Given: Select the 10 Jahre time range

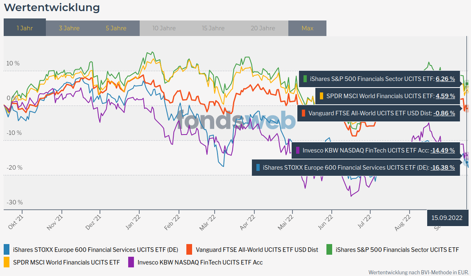Looking at the screenshot, I should pos(164,28).
